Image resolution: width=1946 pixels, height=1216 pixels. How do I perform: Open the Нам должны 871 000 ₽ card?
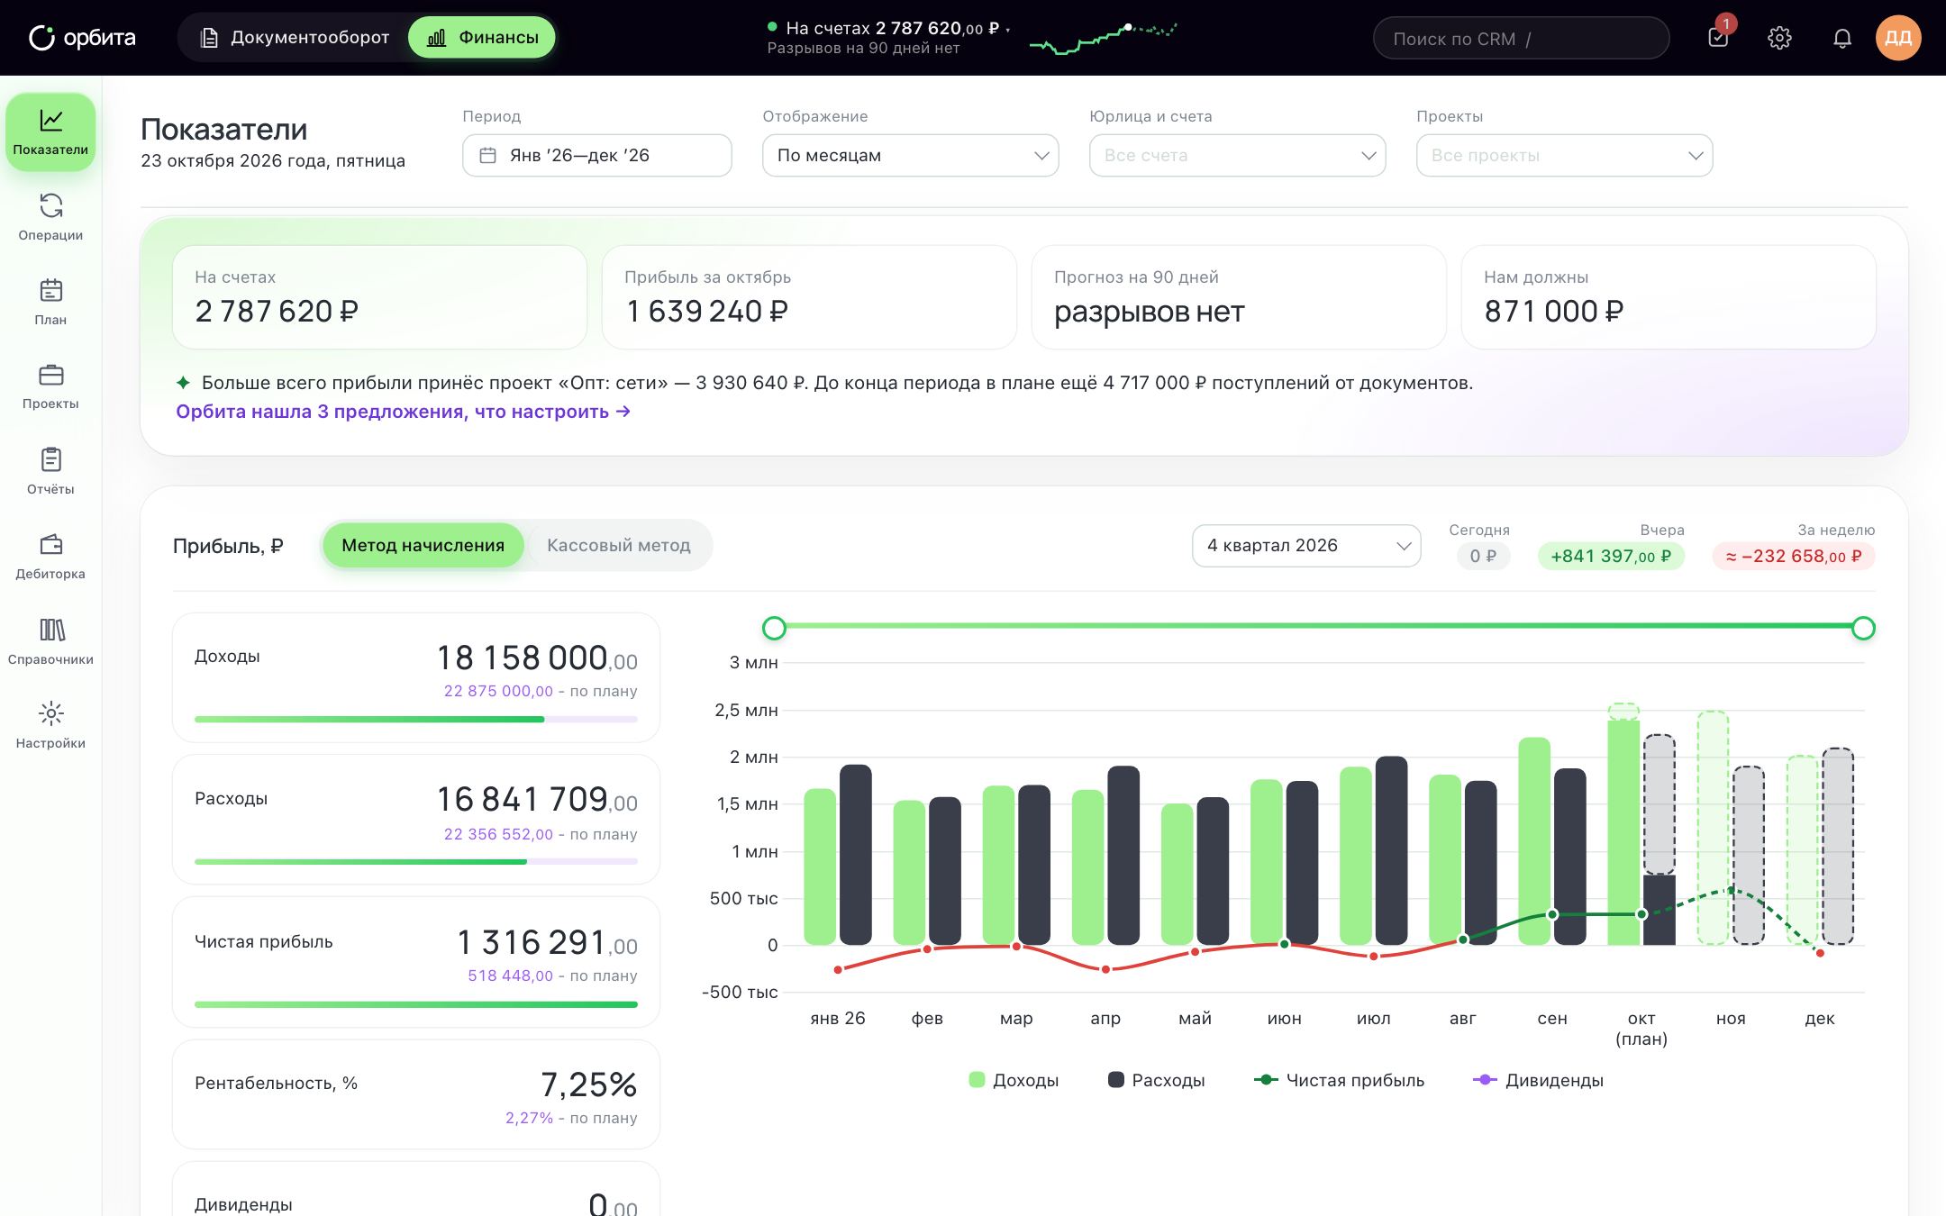[x=1669, y=297]
